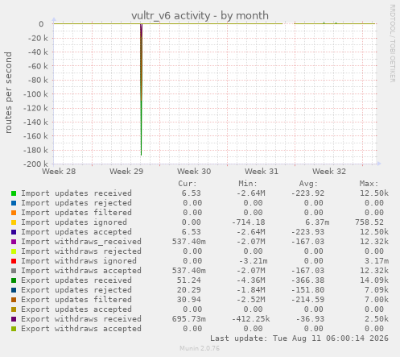
Task: Click the Export updates rejected navy swatch
Action: point(14,290)
